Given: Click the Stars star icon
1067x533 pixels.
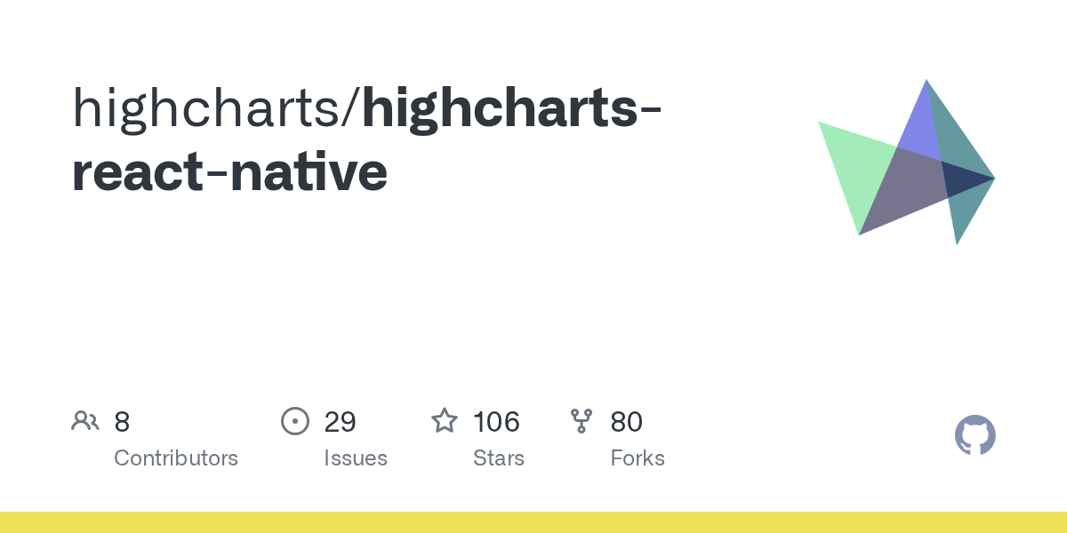Looking at the screenshot, I should 445,420.
